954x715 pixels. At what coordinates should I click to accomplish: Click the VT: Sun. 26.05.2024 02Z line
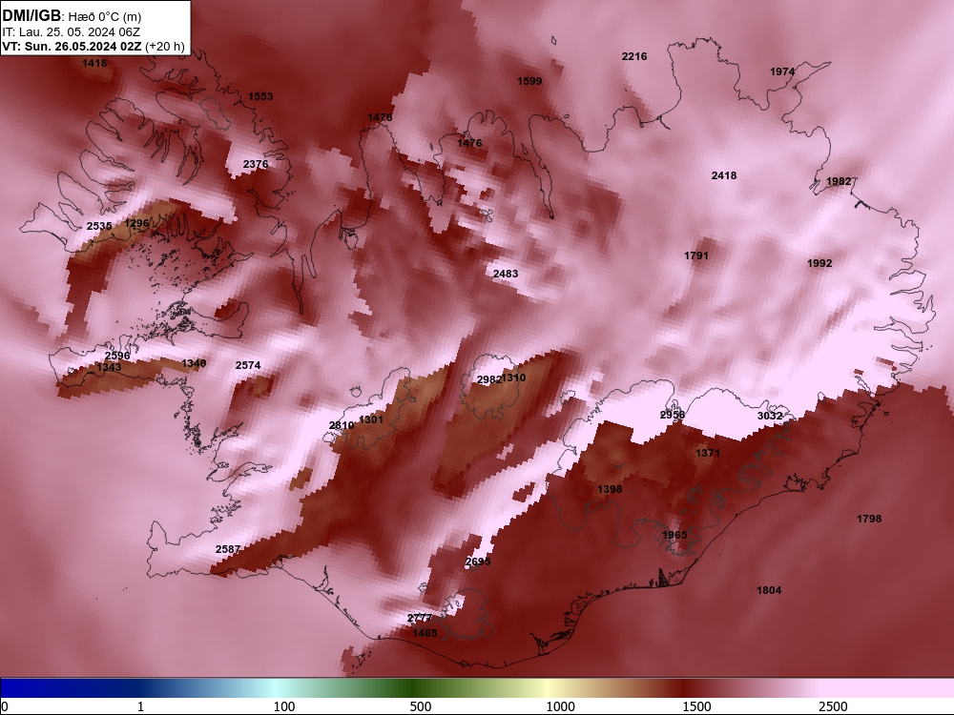point(93,46)
